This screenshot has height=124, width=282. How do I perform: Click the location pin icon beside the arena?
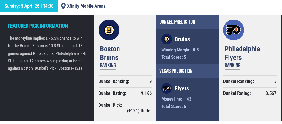[x=63, y=6]
